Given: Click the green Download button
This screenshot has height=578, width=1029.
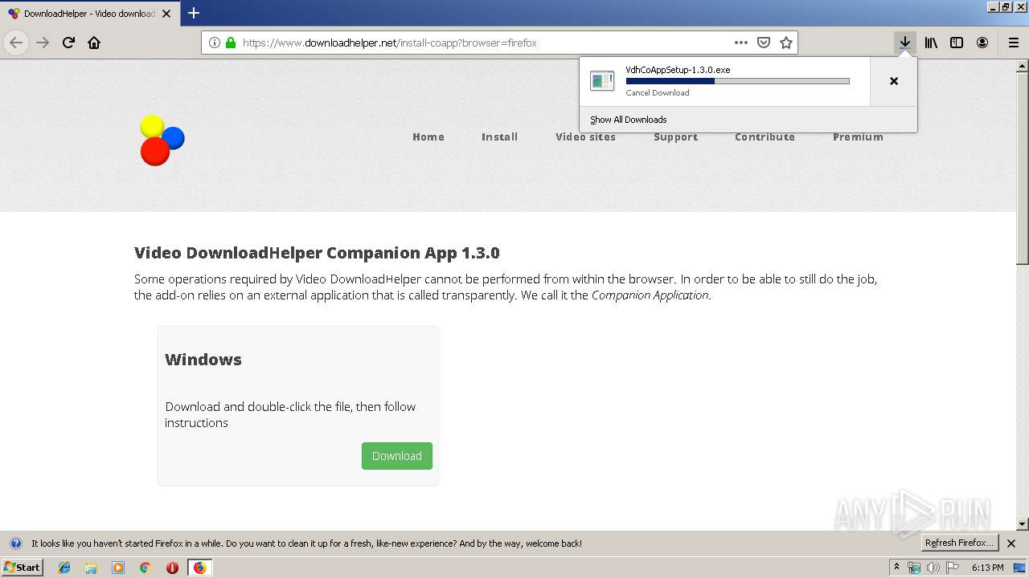Looking at the screenshot, I should (397, 456).
